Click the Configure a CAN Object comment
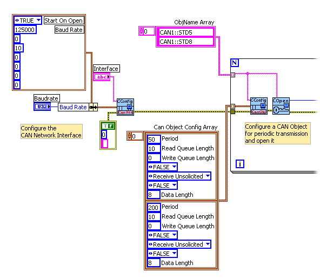320x278 pixels. coord(278,134)
